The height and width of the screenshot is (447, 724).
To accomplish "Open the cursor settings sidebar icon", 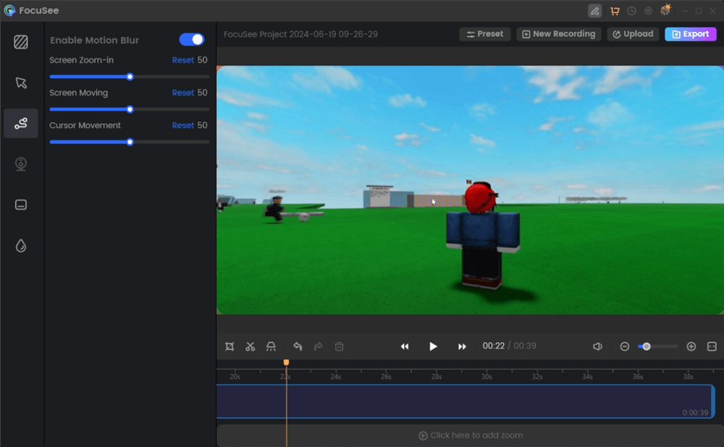I will 21,83.
